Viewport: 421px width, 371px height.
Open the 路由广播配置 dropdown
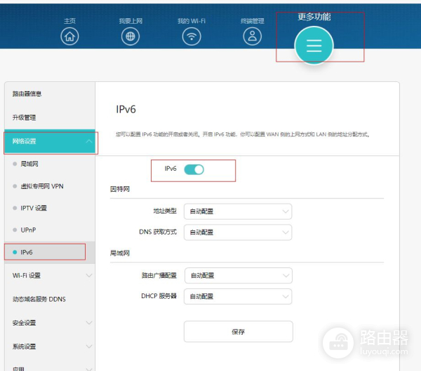[x=239, y=275]
